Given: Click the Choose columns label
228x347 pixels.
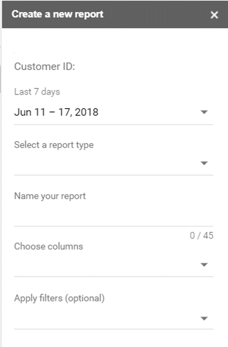Looking at the screenshot, I should click(x=48, y=246).
